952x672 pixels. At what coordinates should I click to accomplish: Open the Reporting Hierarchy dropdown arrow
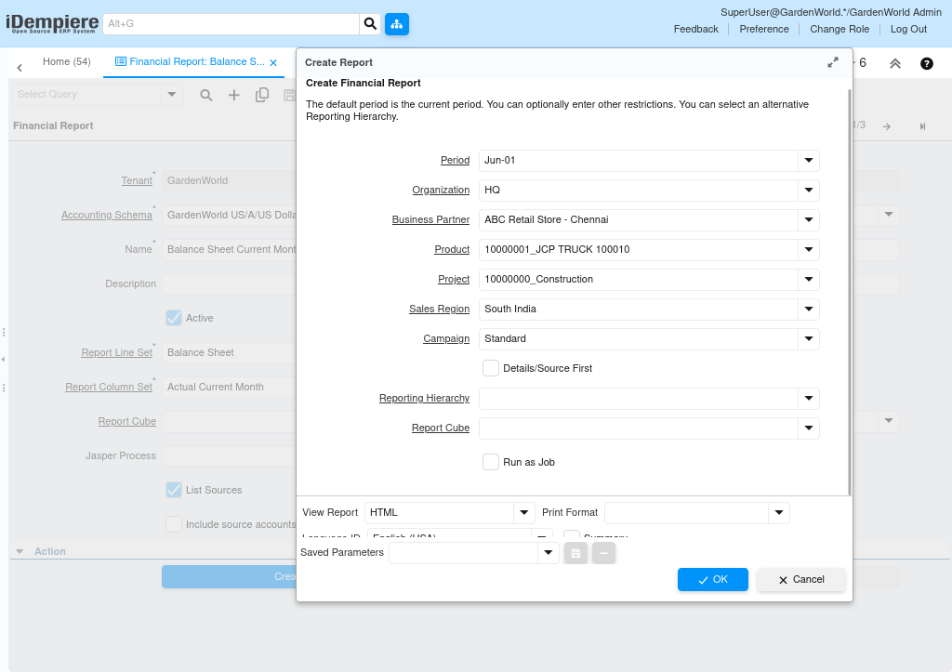coord(809,398)
